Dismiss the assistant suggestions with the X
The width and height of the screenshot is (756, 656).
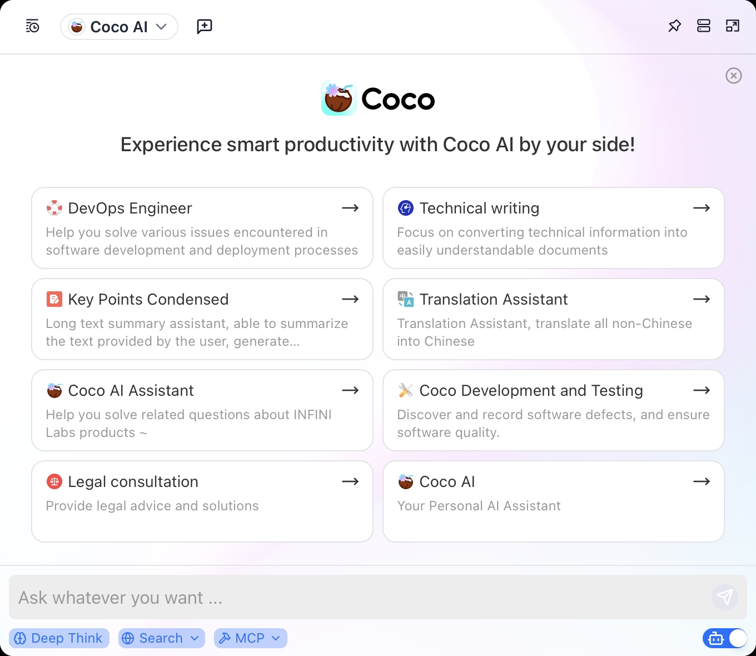[734, 76]
